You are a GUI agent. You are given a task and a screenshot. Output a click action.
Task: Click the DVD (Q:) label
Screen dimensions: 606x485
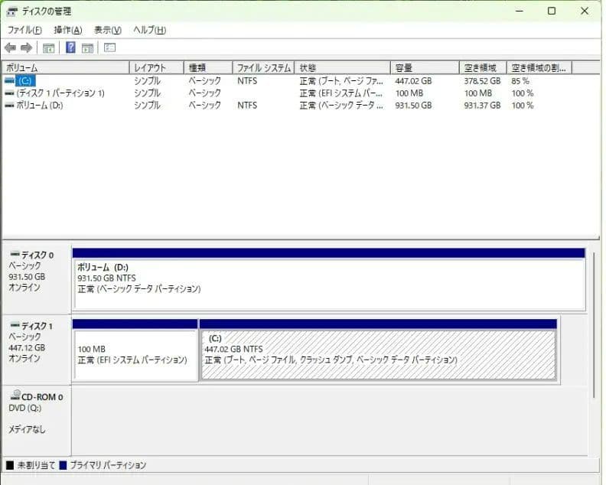pyautogui.click(x=25, y=408)
